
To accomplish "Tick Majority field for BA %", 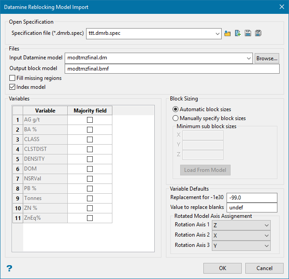I will (90, 130).
